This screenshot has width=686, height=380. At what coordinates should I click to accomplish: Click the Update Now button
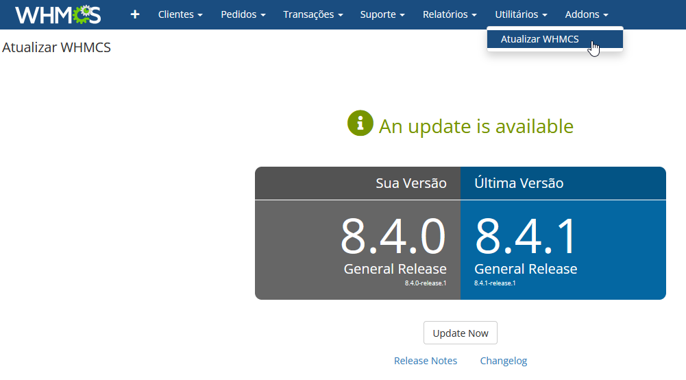461,333
